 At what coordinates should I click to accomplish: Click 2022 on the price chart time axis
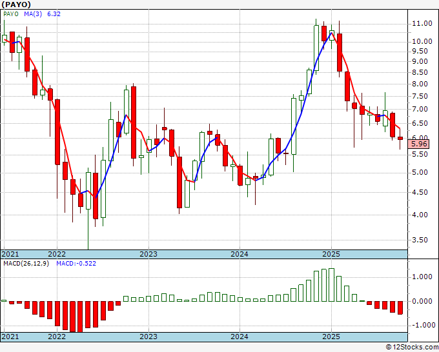(x=57, y=254)
